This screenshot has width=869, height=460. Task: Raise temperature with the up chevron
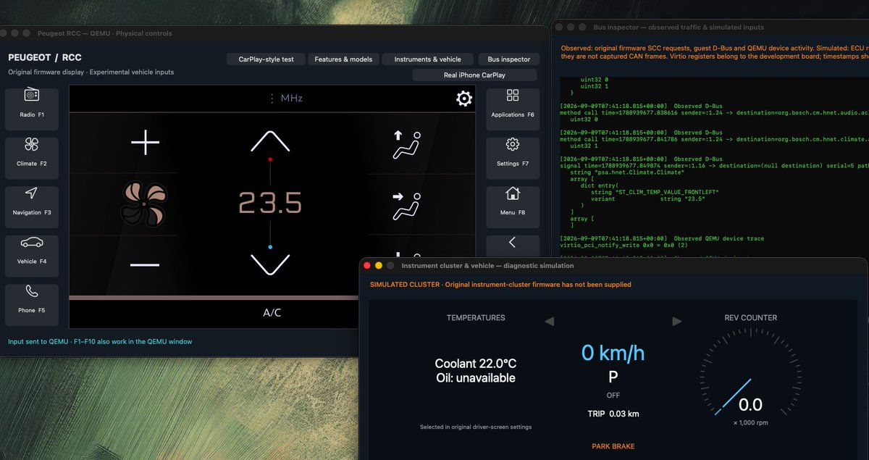[270, 141]
